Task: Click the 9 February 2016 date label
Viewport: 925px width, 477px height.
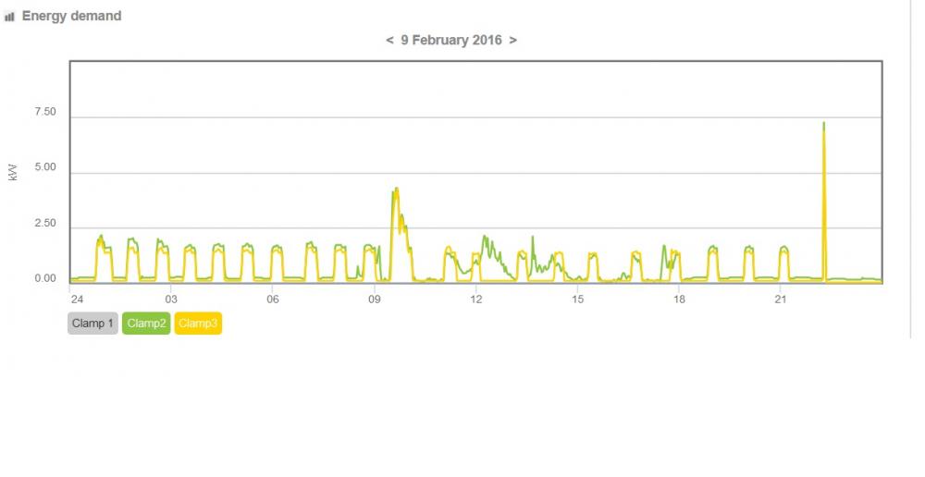Action: 451,40
